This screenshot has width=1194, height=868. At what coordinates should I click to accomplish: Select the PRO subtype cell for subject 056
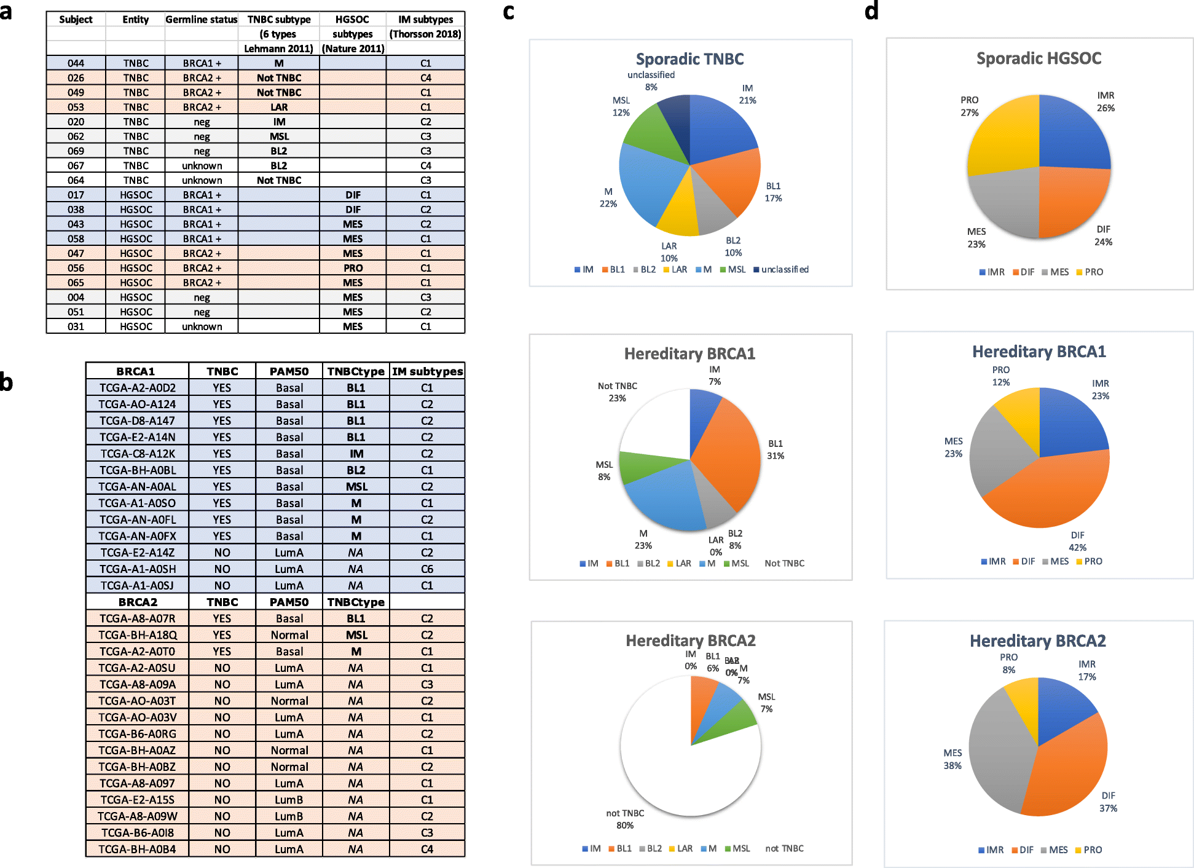353,268
